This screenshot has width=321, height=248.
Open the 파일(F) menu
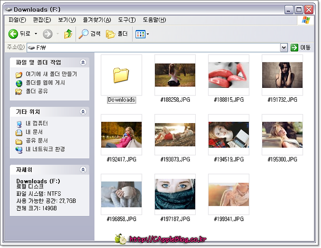[17, 20]
